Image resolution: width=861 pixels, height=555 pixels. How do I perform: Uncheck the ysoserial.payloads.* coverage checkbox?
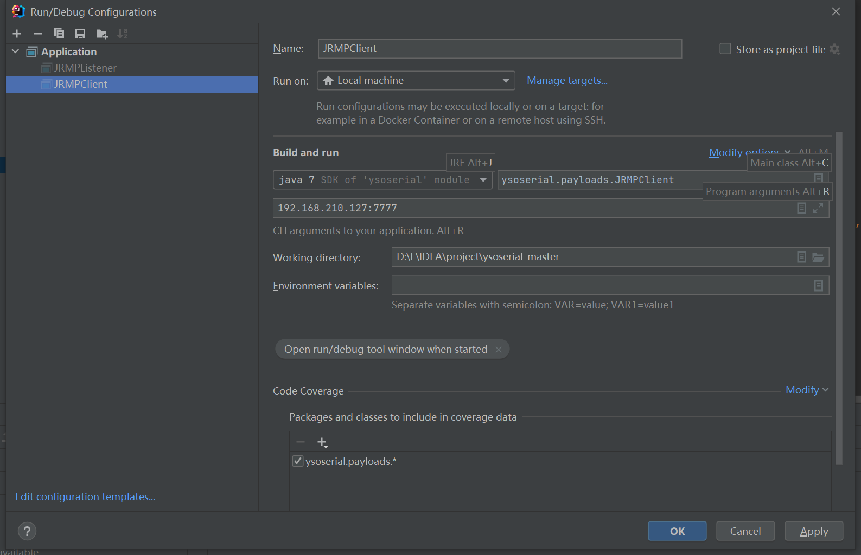pyautogui.click(x=297, y=461)
